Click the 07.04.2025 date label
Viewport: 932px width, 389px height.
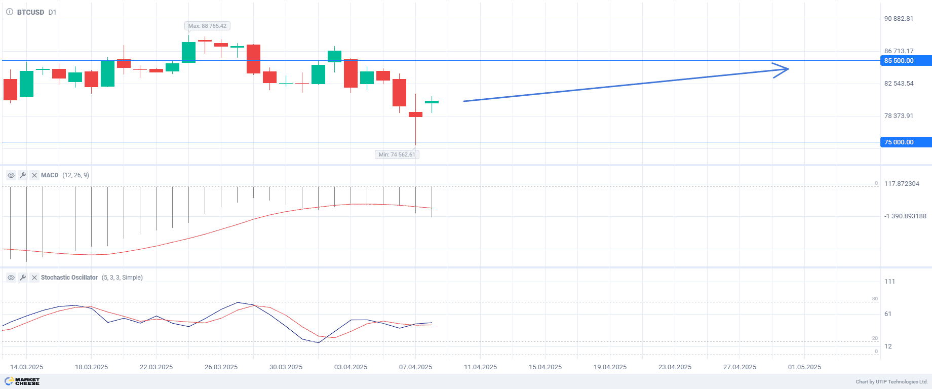coord(416,367)
